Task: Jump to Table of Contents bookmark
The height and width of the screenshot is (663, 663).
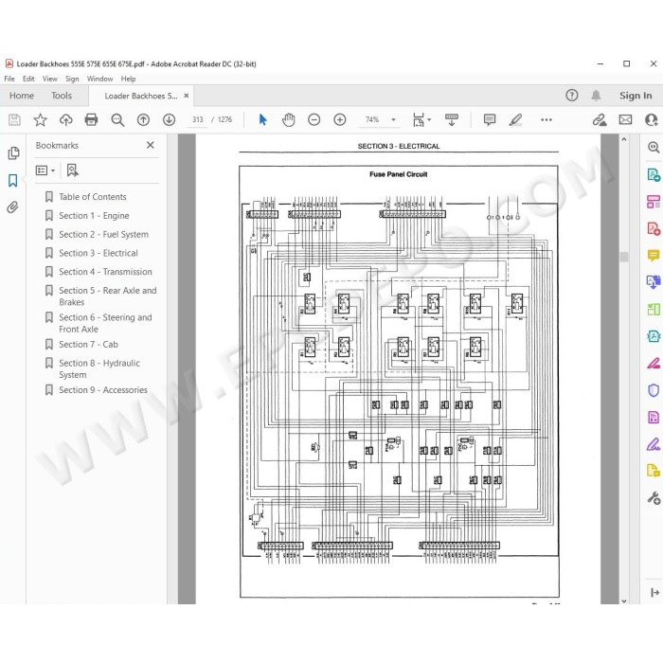Action: tap(93, 197)
